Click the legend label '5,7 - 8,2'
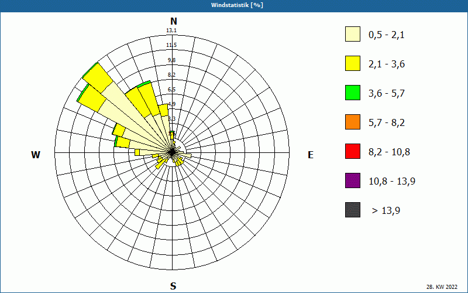 point(387,123)
